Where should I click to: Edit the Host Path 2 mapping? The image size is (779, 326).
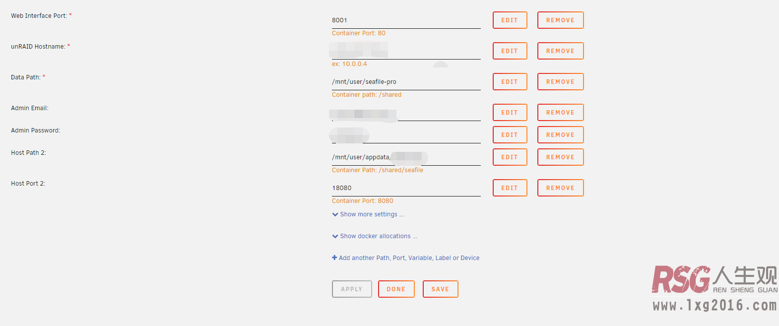tap(510, 157)
